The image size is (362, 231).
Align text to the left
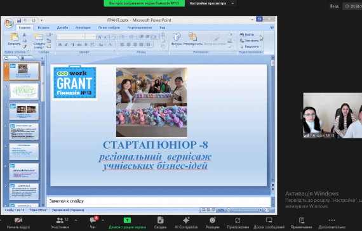pos(122,44)
